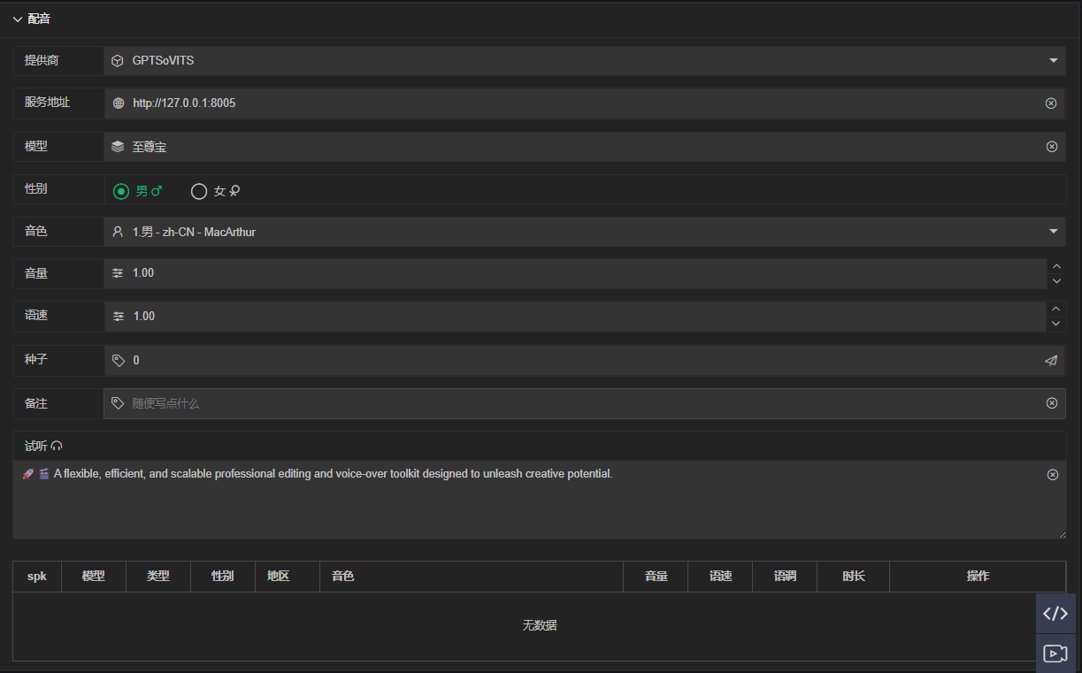Click the code icon button at bottom right
This screenshot has height=673, width=1082.
1055,613
